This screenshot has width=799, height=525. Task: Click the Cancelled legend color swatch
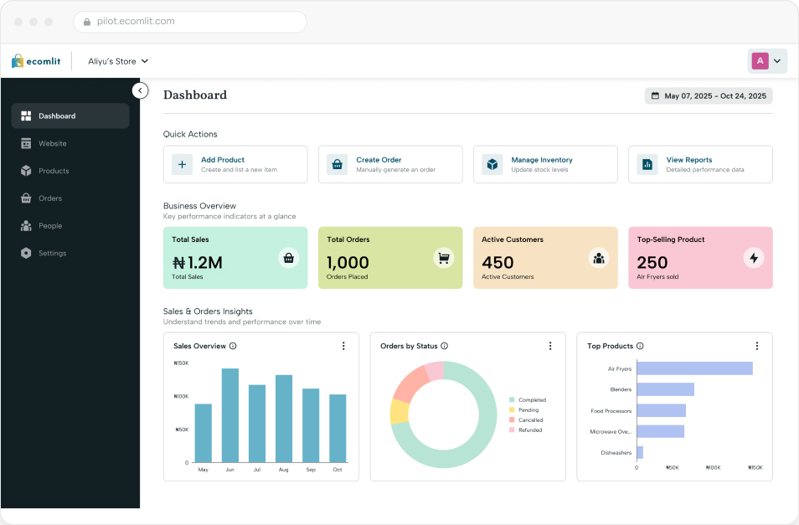click(512, 420)
